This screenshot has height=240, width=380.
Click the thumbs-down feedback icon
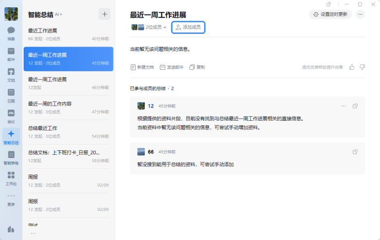tap(363, 67)
